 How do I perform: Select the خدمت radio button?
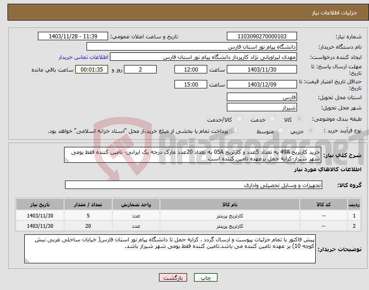coord(272,119)
